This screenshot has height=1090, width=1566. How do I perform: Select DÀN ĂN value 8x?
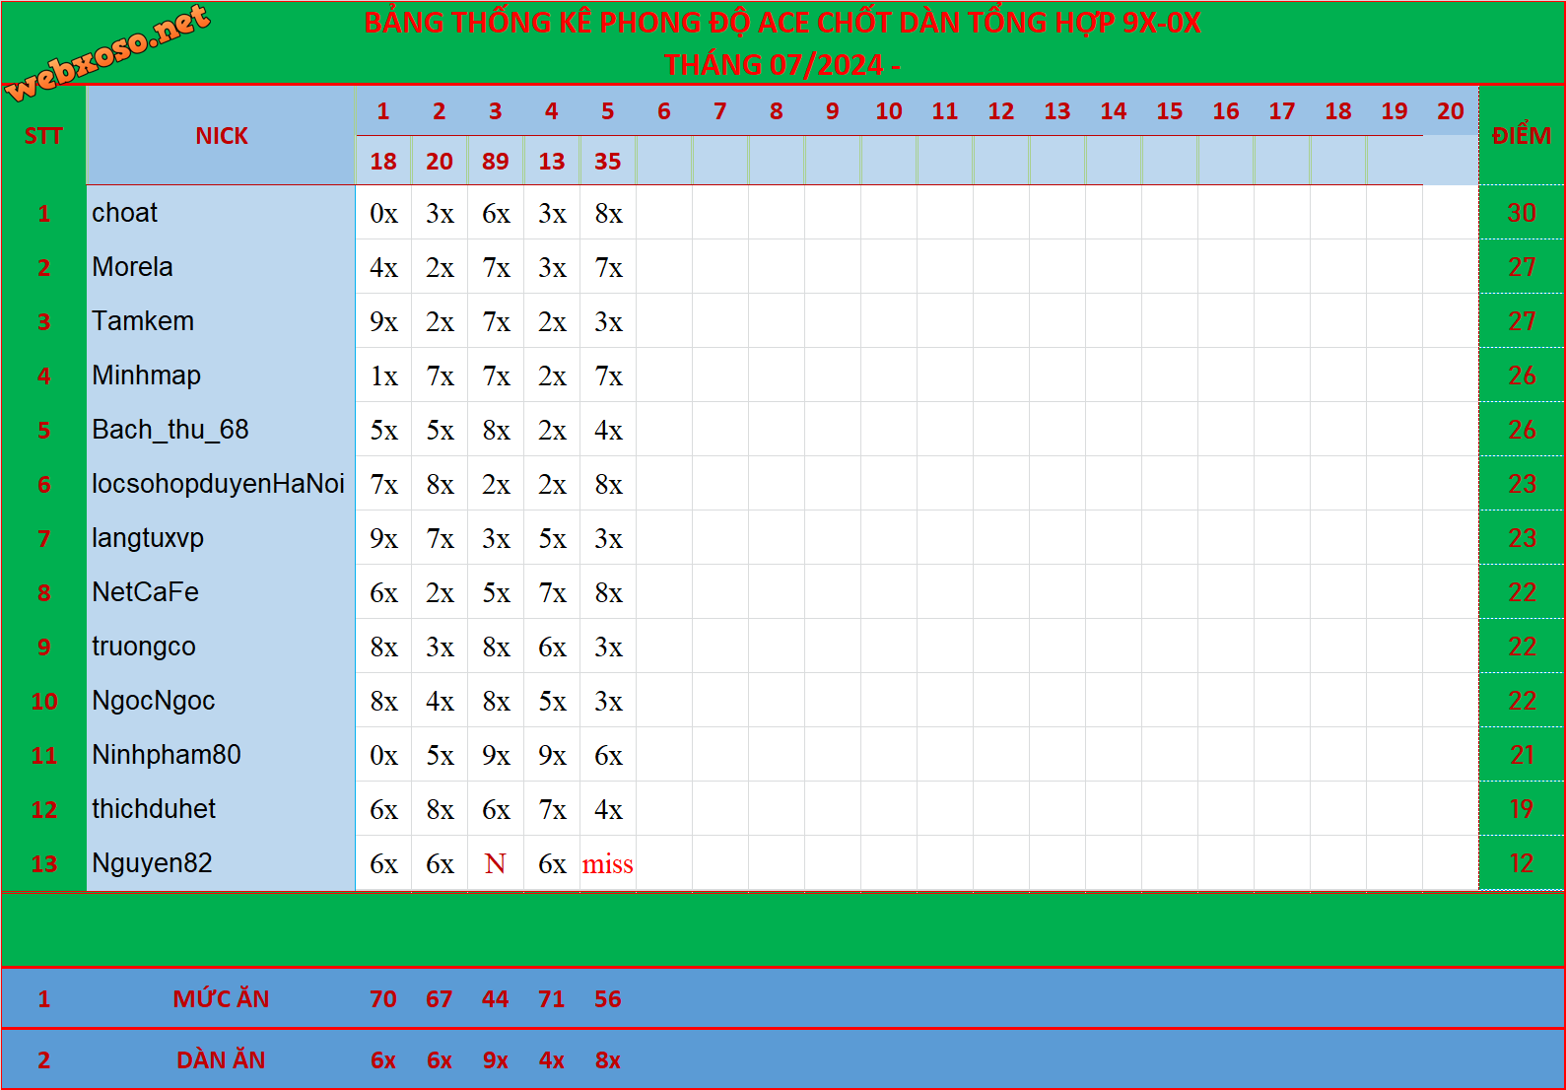(x=608, y=1060)
